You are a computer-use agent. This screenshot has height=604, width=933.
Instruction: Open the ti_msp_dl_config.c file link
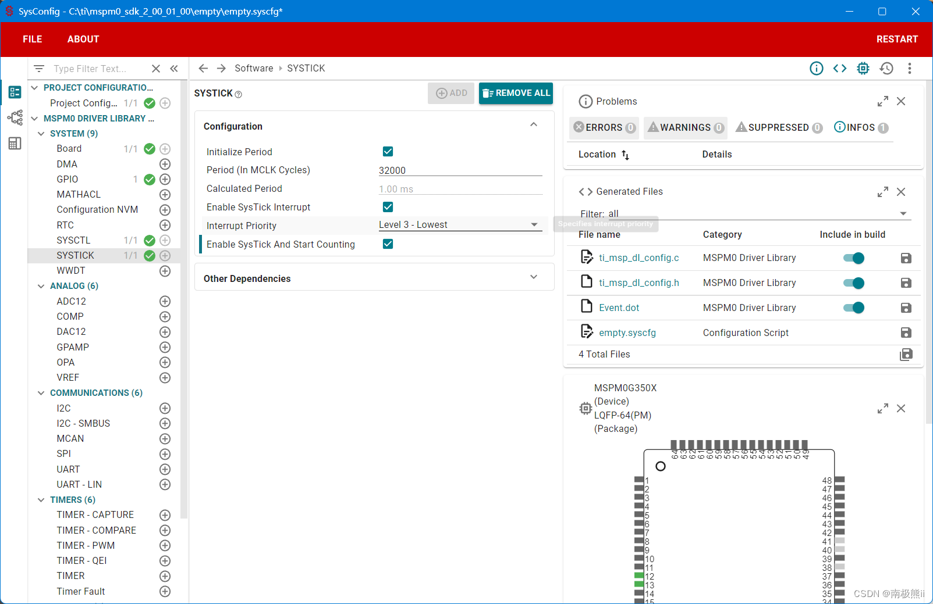pos(639,258)
